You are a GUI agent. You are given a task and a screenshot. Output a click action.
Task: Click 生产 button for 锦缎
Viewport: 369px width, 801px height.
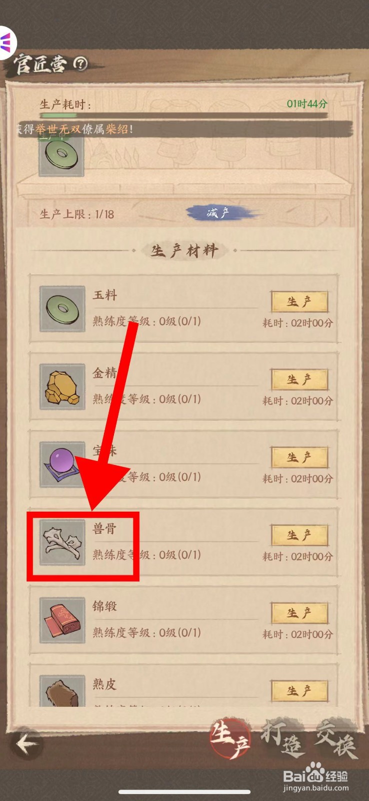(299, 613)
